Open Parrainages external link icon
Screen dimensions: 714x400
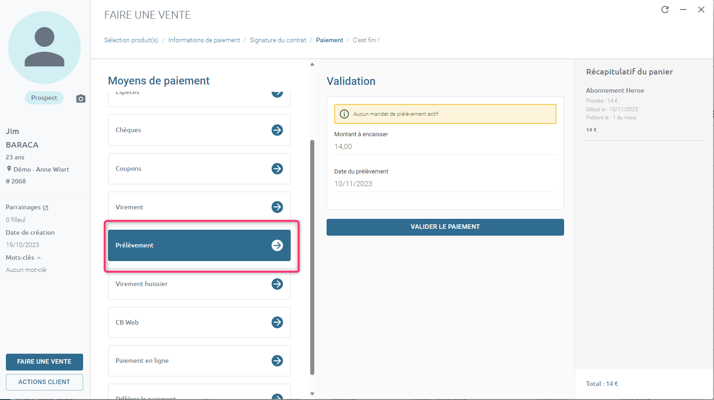[45, 207]
